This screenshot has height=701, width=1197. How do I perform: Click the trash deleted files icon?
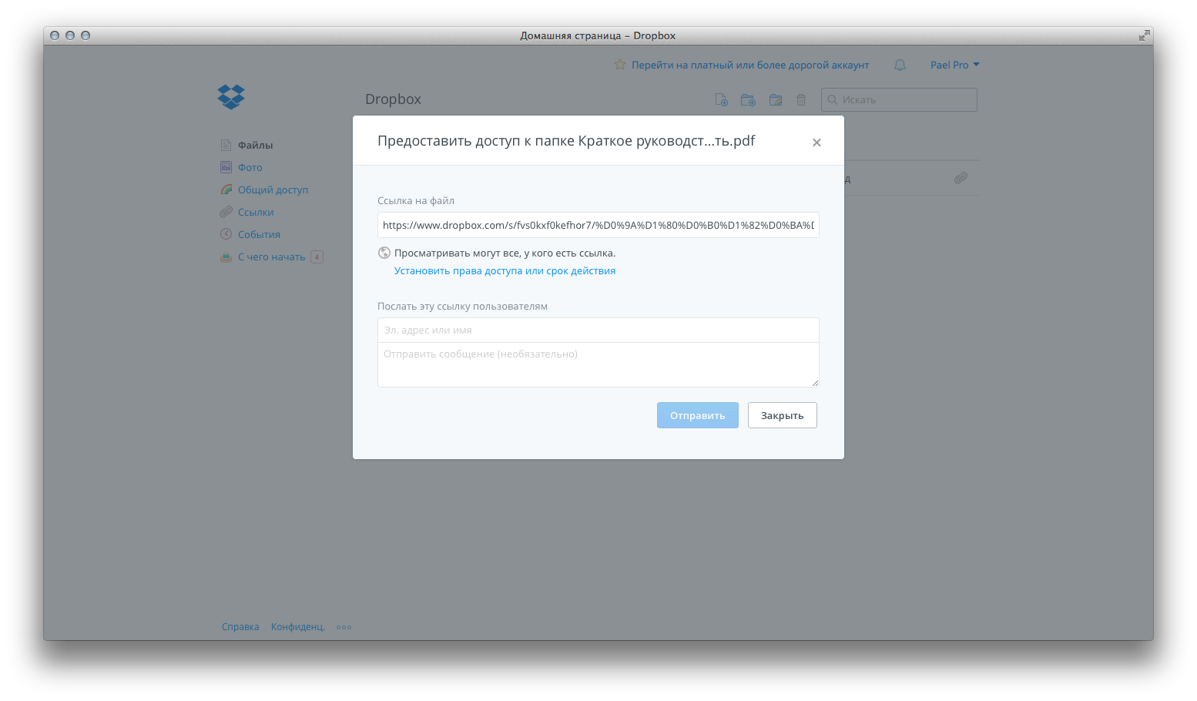pyautogui.click(x=801, y=100)
